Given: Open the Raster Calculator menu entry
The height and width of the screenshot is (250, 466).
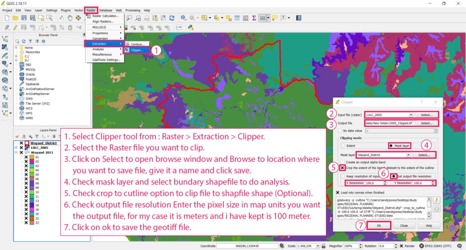Looking at the screenshot, I should (x=105, y=16).
